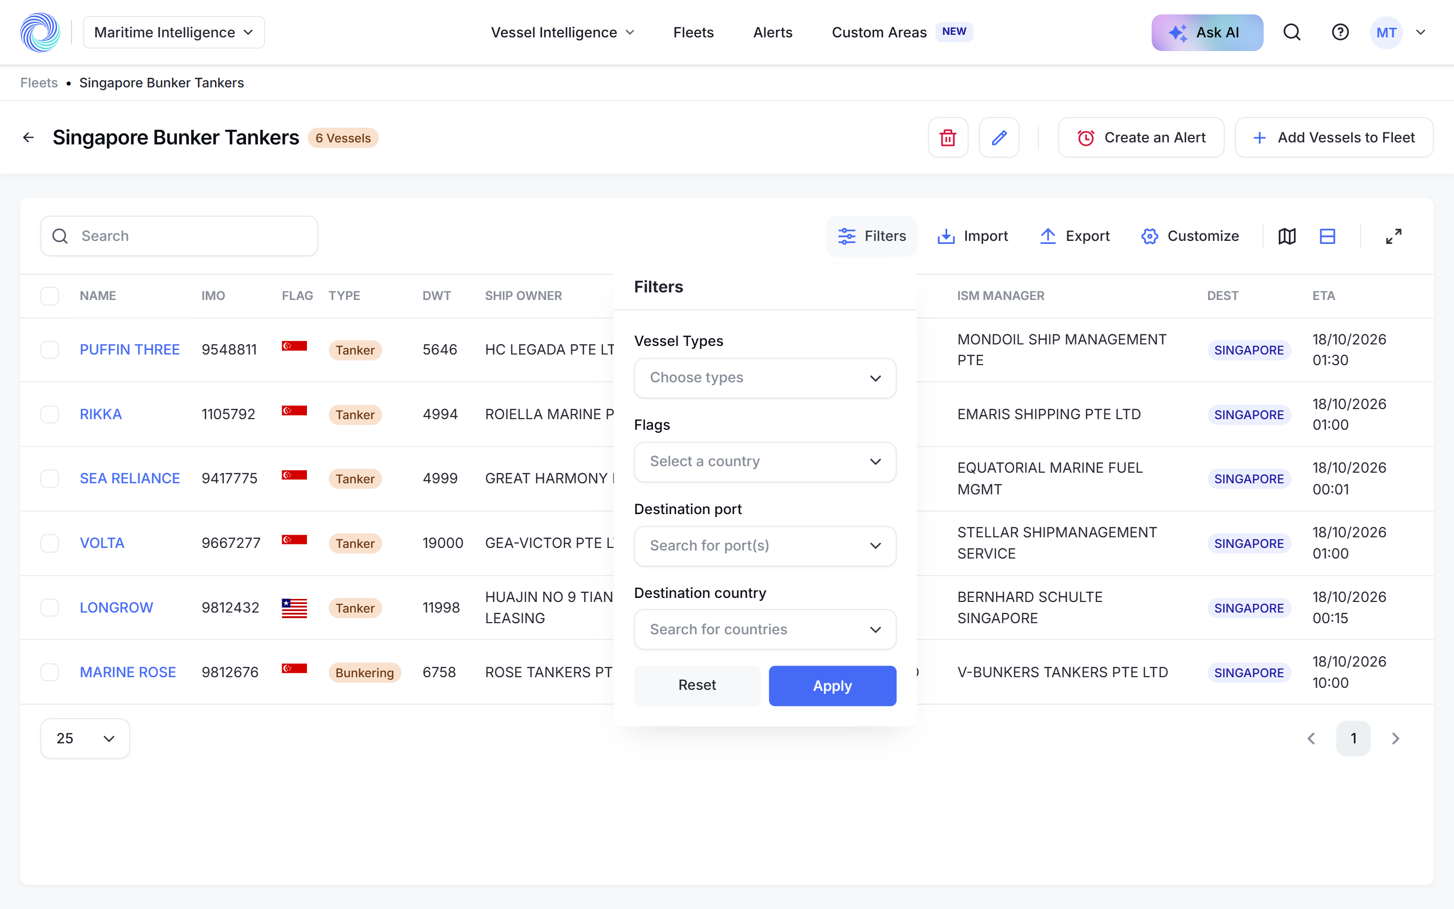Screen dimensions: 1454x909
Task: Open Ask AI assistant
Action: tap(1207, 32)
